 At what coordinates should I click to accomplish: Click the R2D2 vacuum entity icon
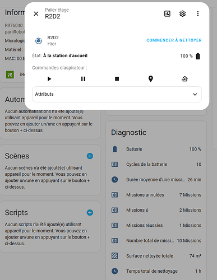coord(39,41)
